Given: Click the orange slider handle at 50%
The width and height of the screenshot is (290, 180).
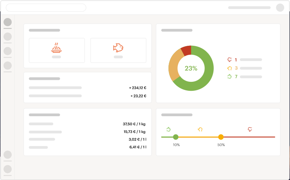Looking at the screenshot, I should point(221,137).
